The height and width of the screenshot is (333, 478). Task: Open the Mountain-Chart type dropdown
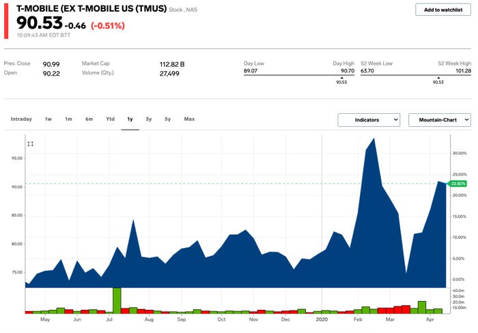coord(440,120)
